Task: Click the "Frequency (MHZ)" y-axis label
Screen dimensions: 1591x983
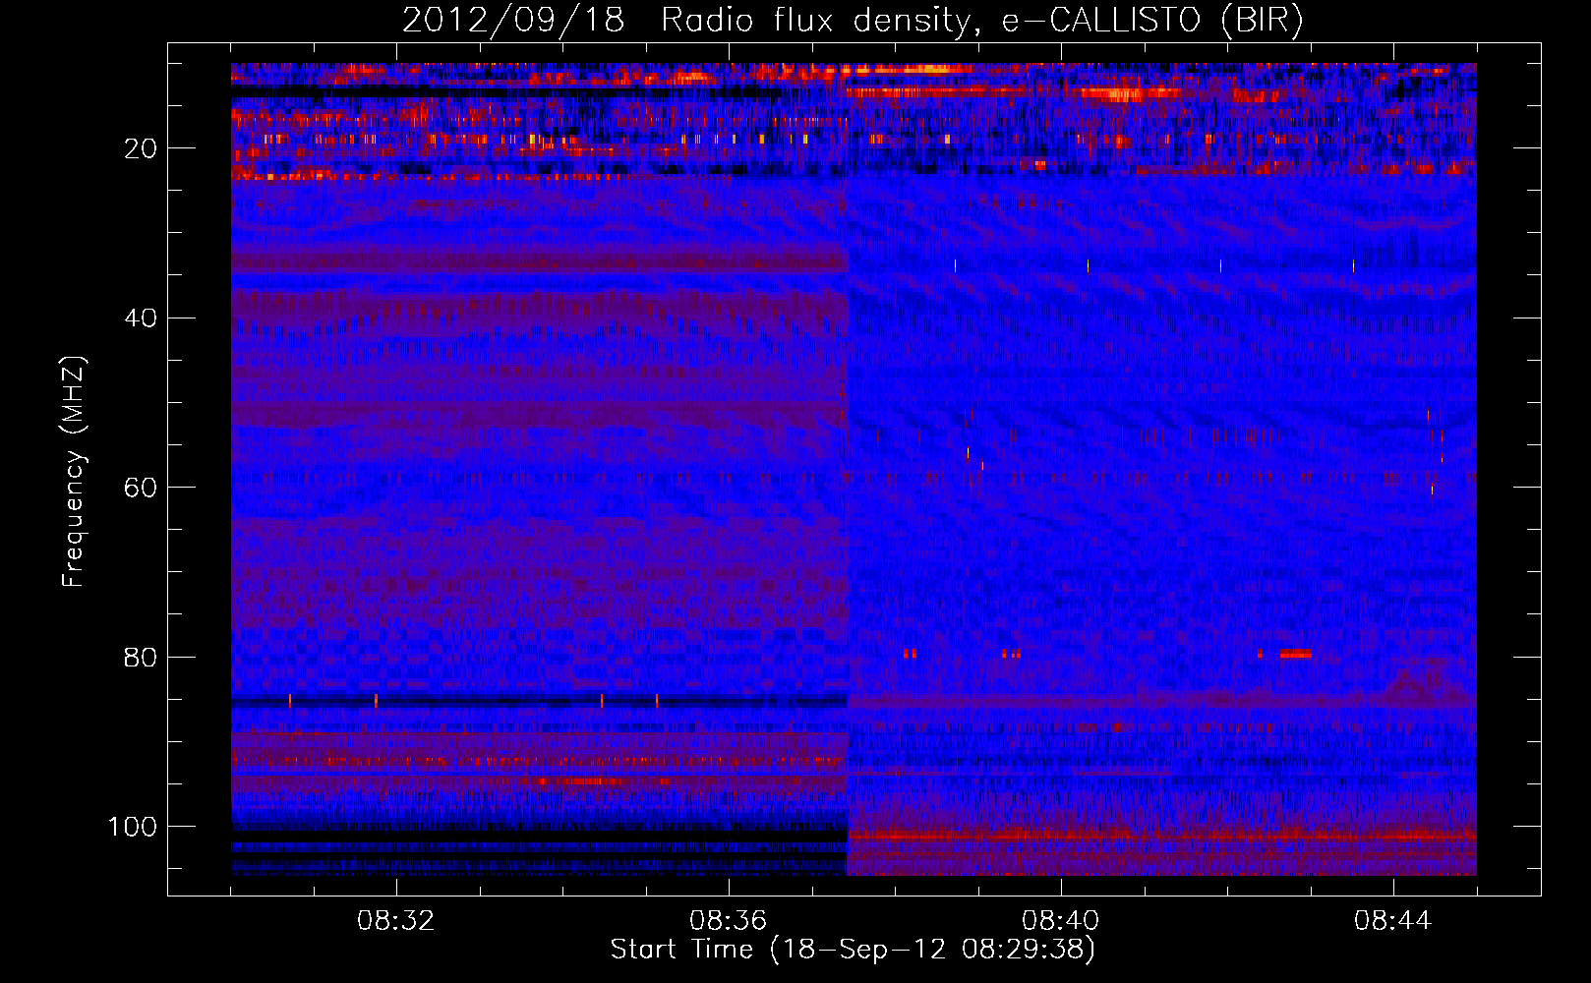Action: pos(74,472)
